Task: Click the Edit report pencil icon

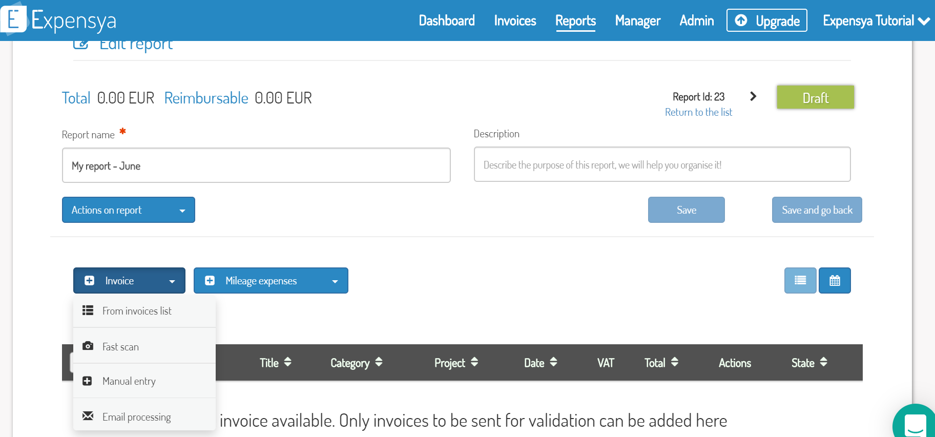Action: (80, 45)
